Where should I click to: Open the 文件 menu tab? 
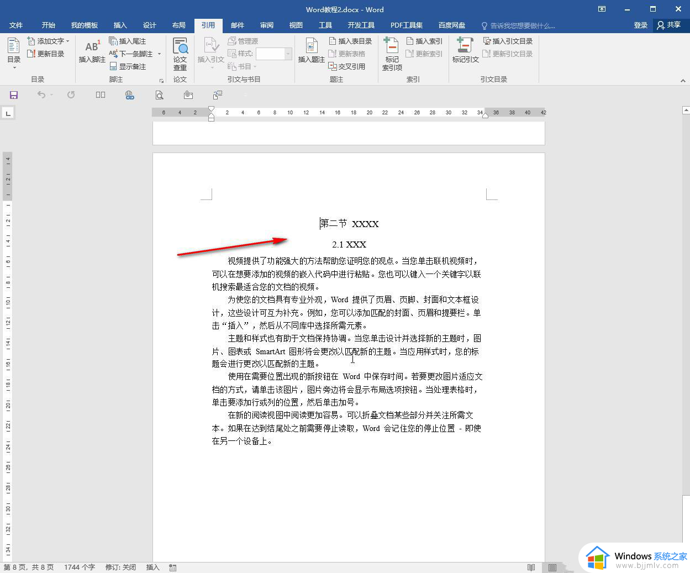pos(16,25)
